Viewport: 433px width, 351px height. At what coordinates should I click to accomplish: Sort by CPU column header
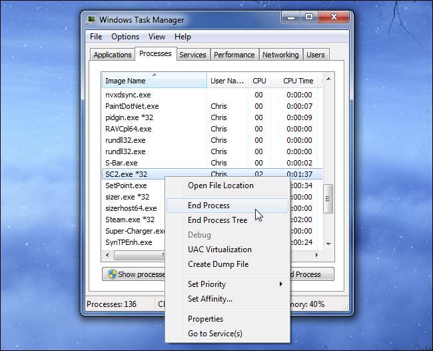(259, 81)
